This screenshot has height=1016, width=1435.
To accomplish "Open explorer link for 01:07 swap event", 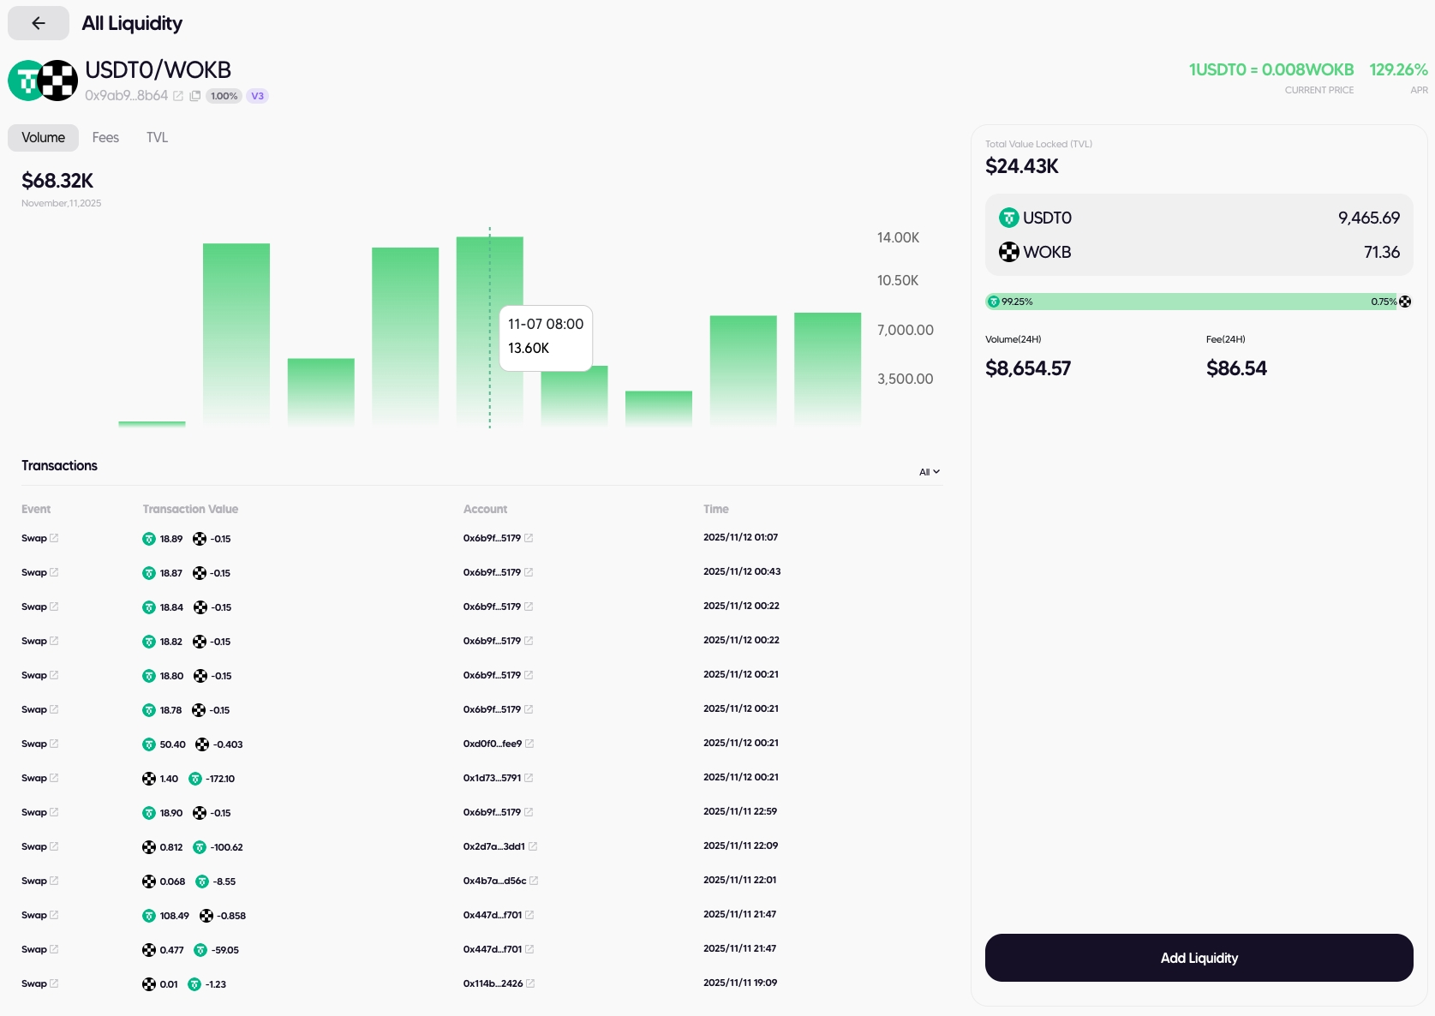I will click(x=54, y=538).
